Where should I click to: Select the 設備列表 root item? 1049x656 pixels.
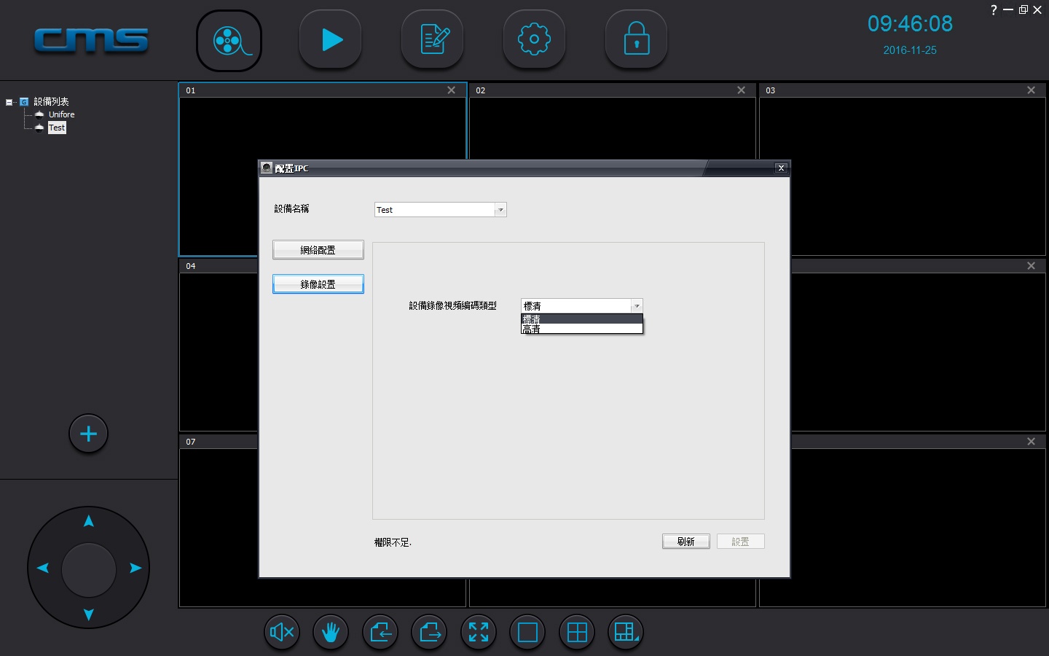coord(51,102)
